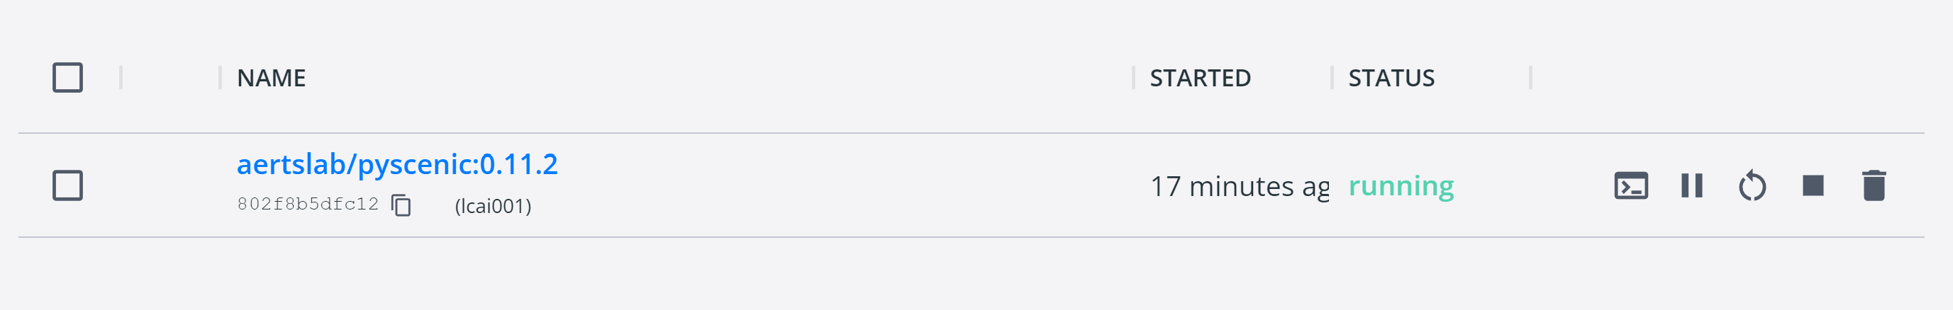1953x310 pixels.
Task: Sort by the STATUS column header
Action: click(x=1391, y=78)
